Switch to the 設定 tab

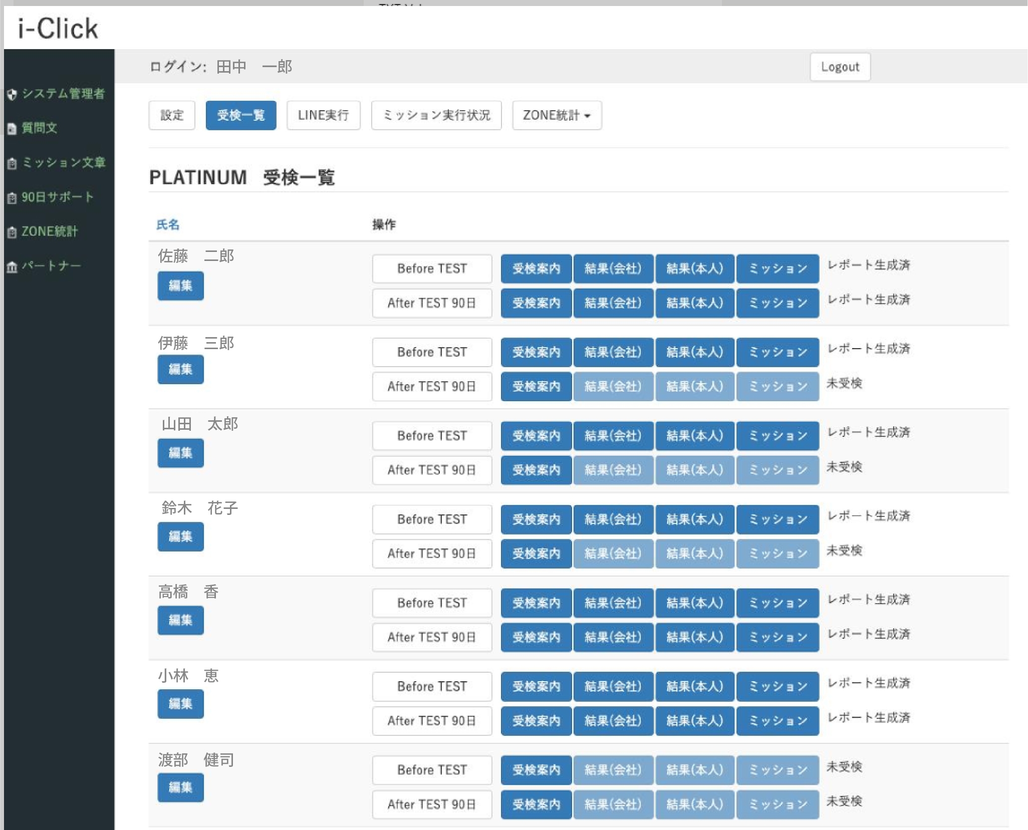click(x=172, y=115)
